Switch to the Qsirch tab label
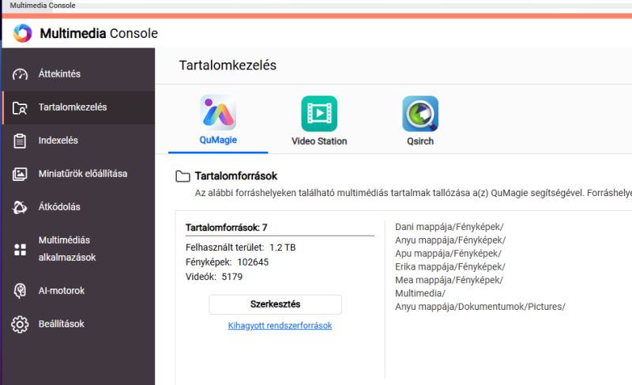The height and width of the screenshot is (385, 632). click(x=420, y=141)
